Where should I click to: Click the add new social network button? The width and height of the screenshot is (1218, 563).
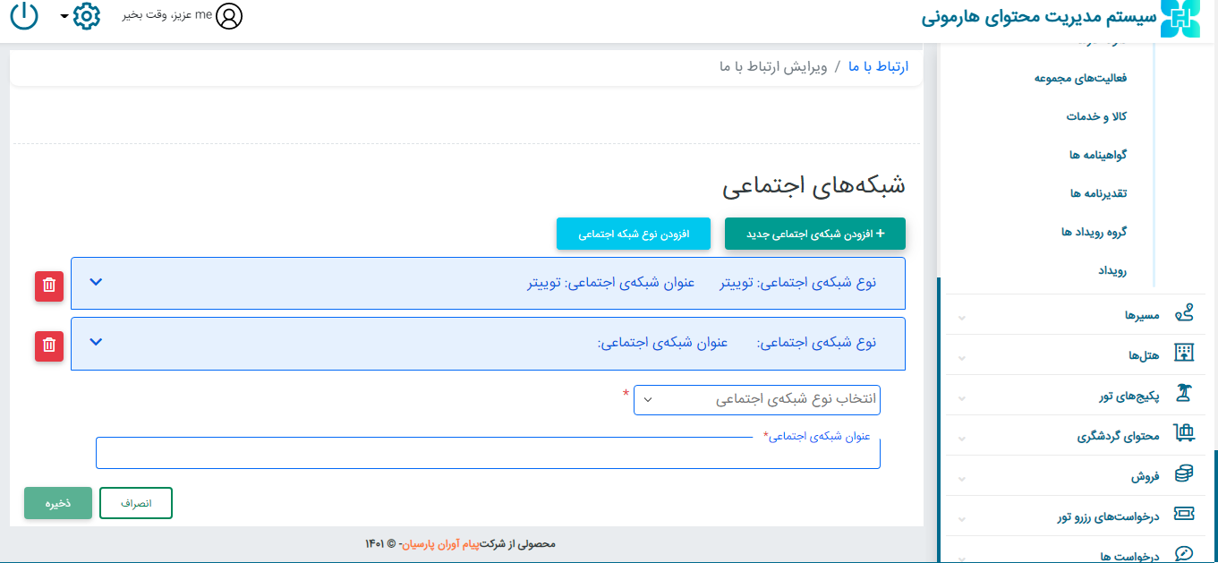[x=814, y=234]
